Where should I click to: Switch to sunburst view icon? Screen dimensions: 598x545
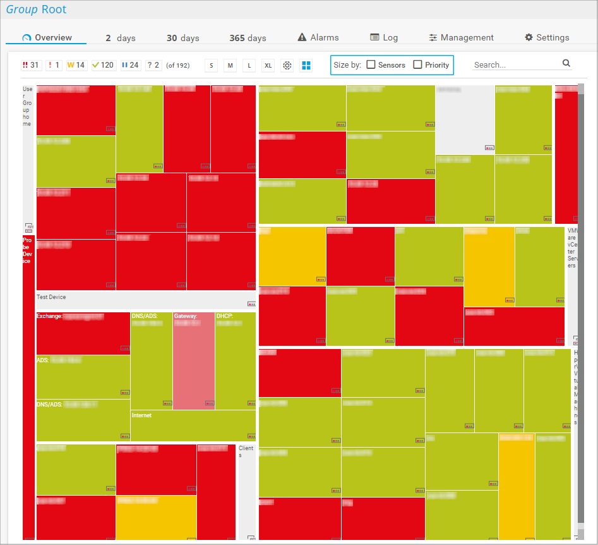pyautogui.click(x=287, y=65)
